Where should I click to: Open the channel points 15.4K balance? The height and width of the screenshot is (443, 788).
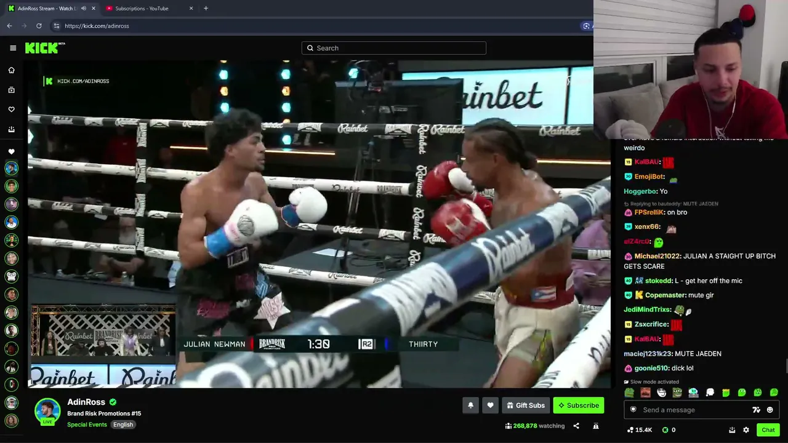640,430
